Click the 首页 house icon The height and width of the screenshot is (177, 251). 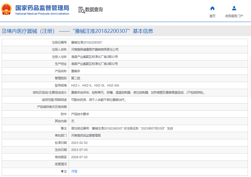pos(212,8)
